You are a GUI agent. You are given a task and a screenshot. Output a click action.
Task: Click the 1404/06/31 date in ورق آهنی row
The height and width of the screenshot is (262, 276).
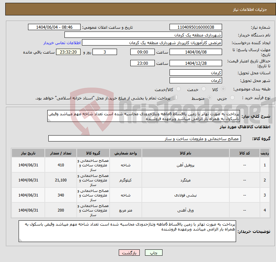point(28,210)
